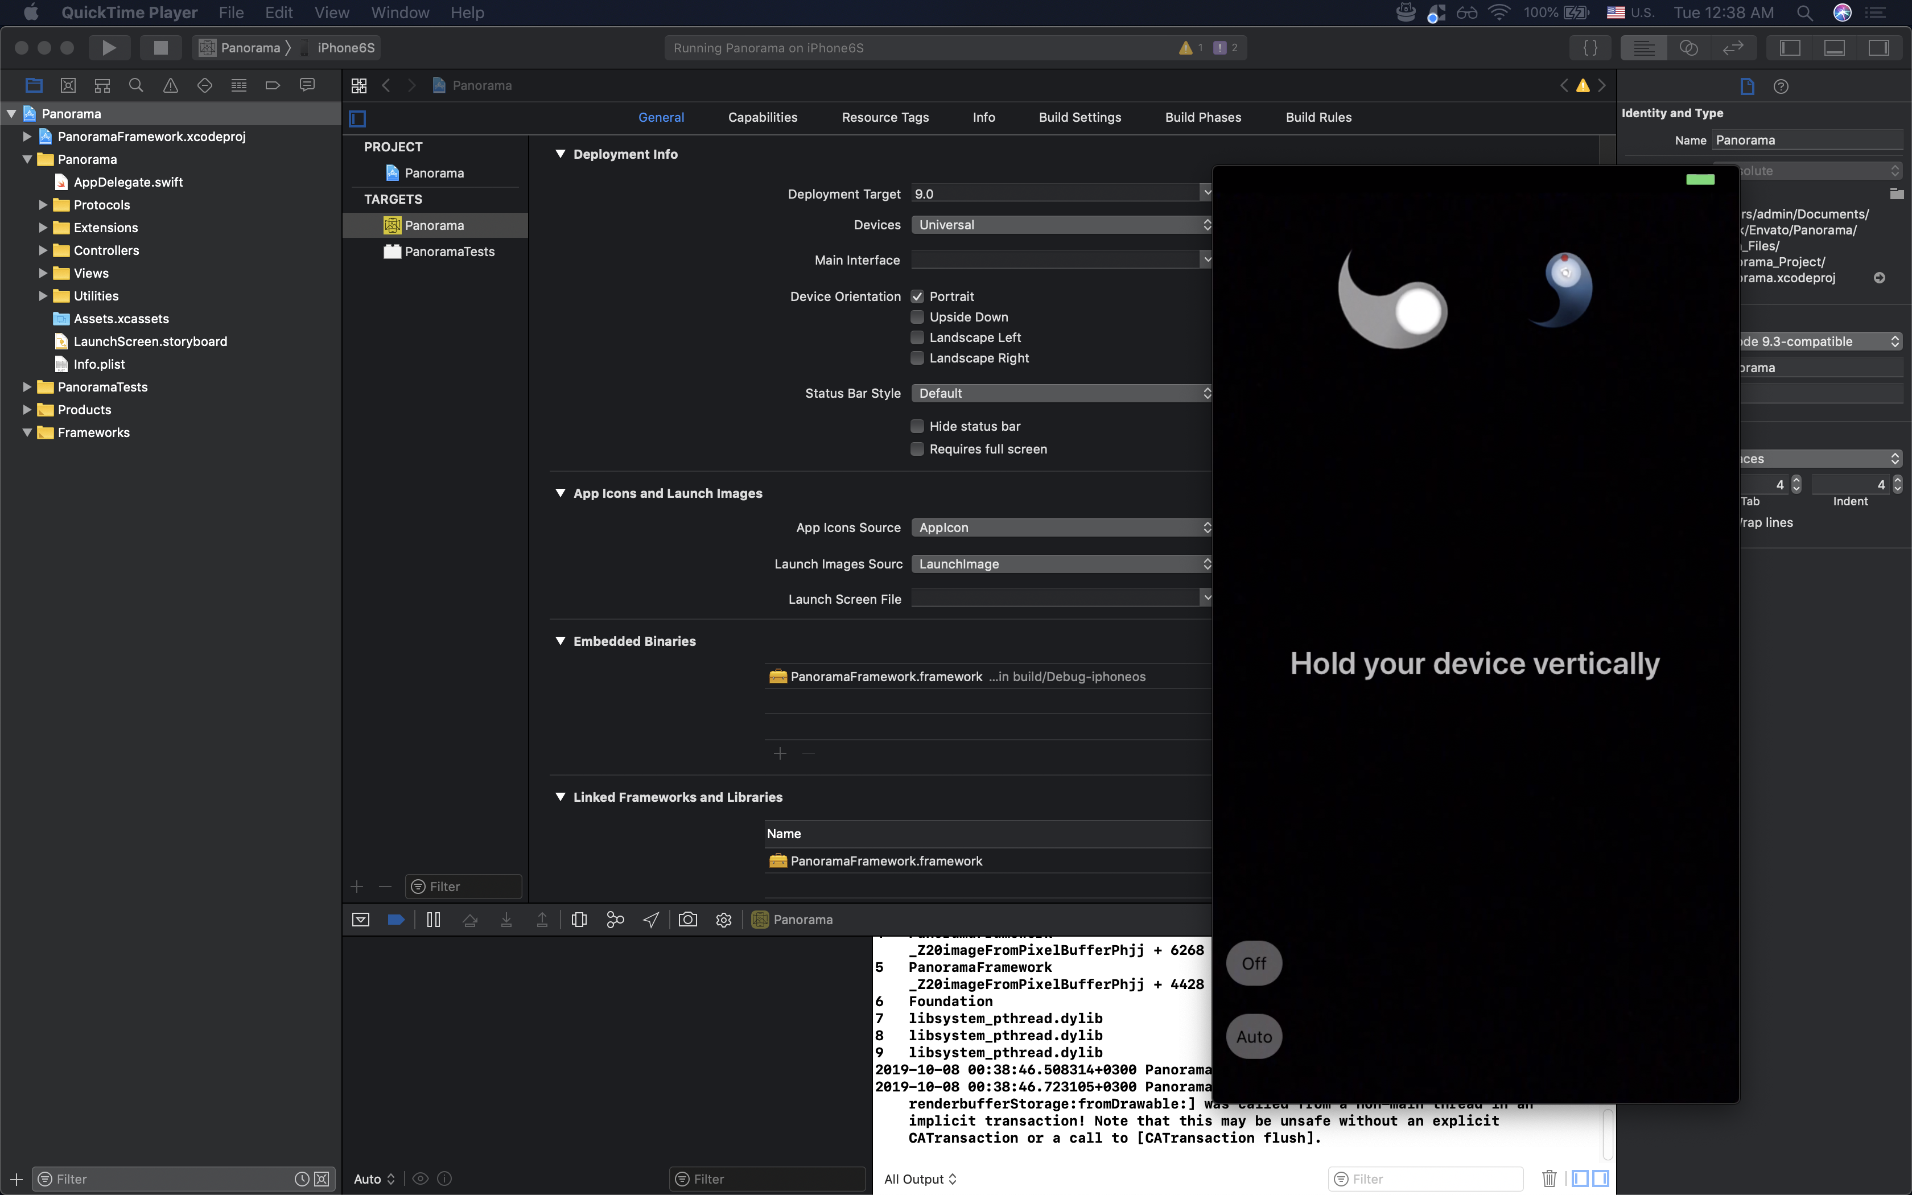The width and height of the screenshot is (1912, 1195).
Task: Open the Symbol navigator icon
Action: (x=102, y=85)
